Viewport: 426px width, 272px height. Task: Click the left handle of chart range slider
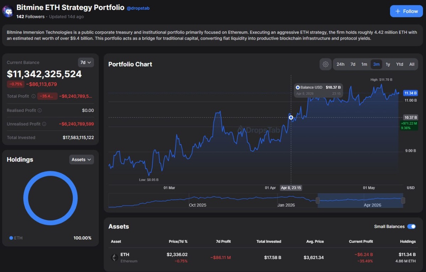(318, 200)
